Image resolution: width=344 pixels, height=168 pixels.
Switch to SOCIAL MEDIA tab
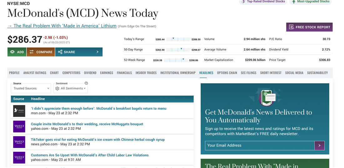(x=294, y=73)
